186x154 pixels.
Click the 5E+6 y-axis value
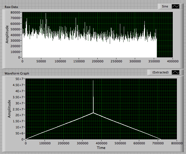point(20,133)
